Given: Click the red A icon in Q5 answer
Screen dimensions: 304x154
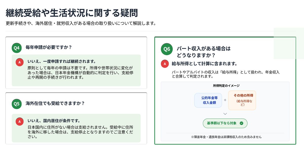Looking at the screenshot, I should (x=20, y=121).
